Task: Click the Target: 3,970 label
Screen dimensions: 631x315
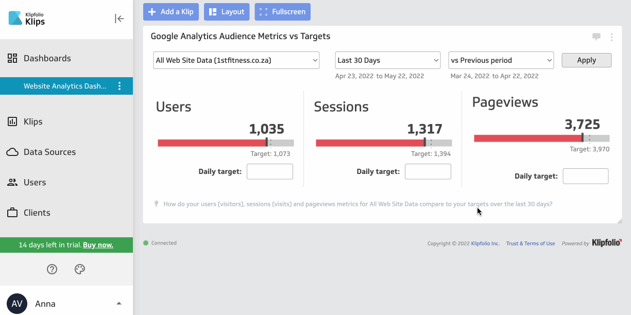Action: tap(589, 149)
